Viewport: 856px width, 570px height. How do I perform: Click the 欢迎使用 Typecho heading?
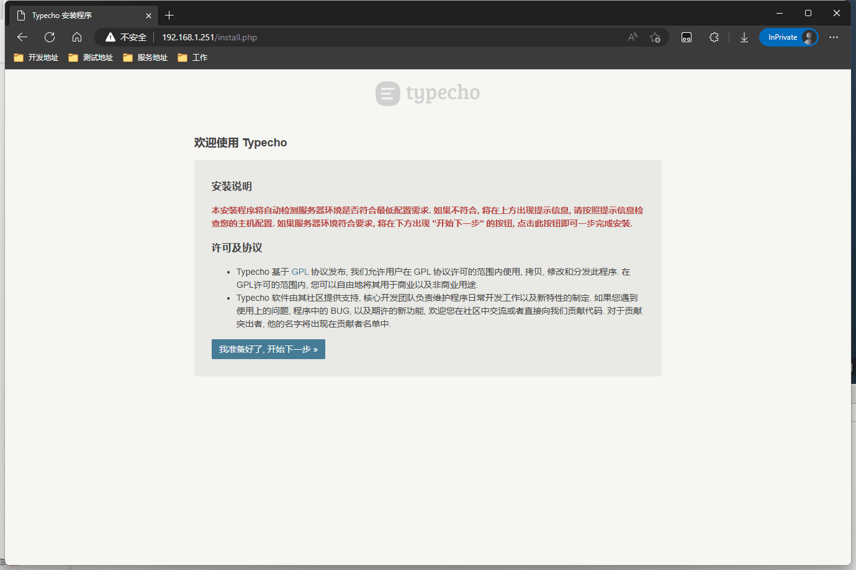[x=240, y=143]
